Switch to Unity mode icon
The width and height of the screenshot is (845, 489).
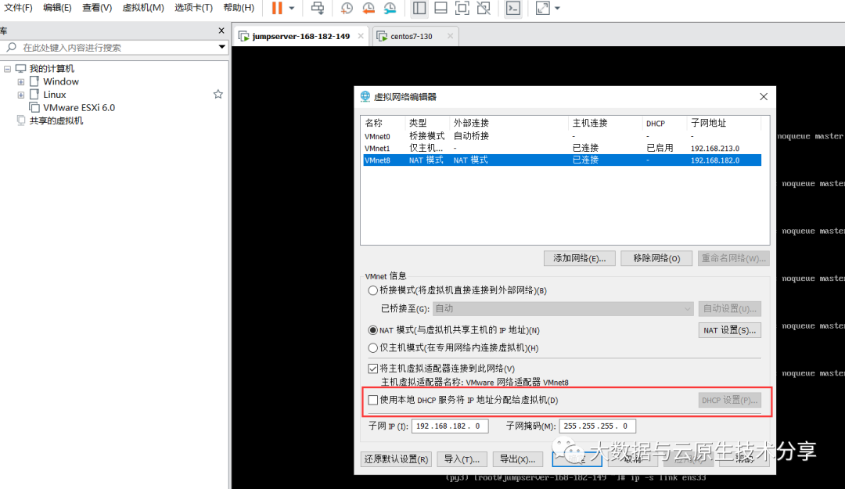point(484,8)
